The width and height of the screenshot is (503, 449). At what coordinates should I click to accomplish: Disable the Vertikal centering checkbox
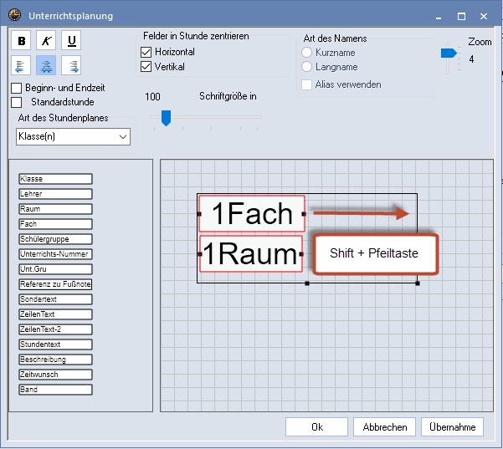pos(146,67)
